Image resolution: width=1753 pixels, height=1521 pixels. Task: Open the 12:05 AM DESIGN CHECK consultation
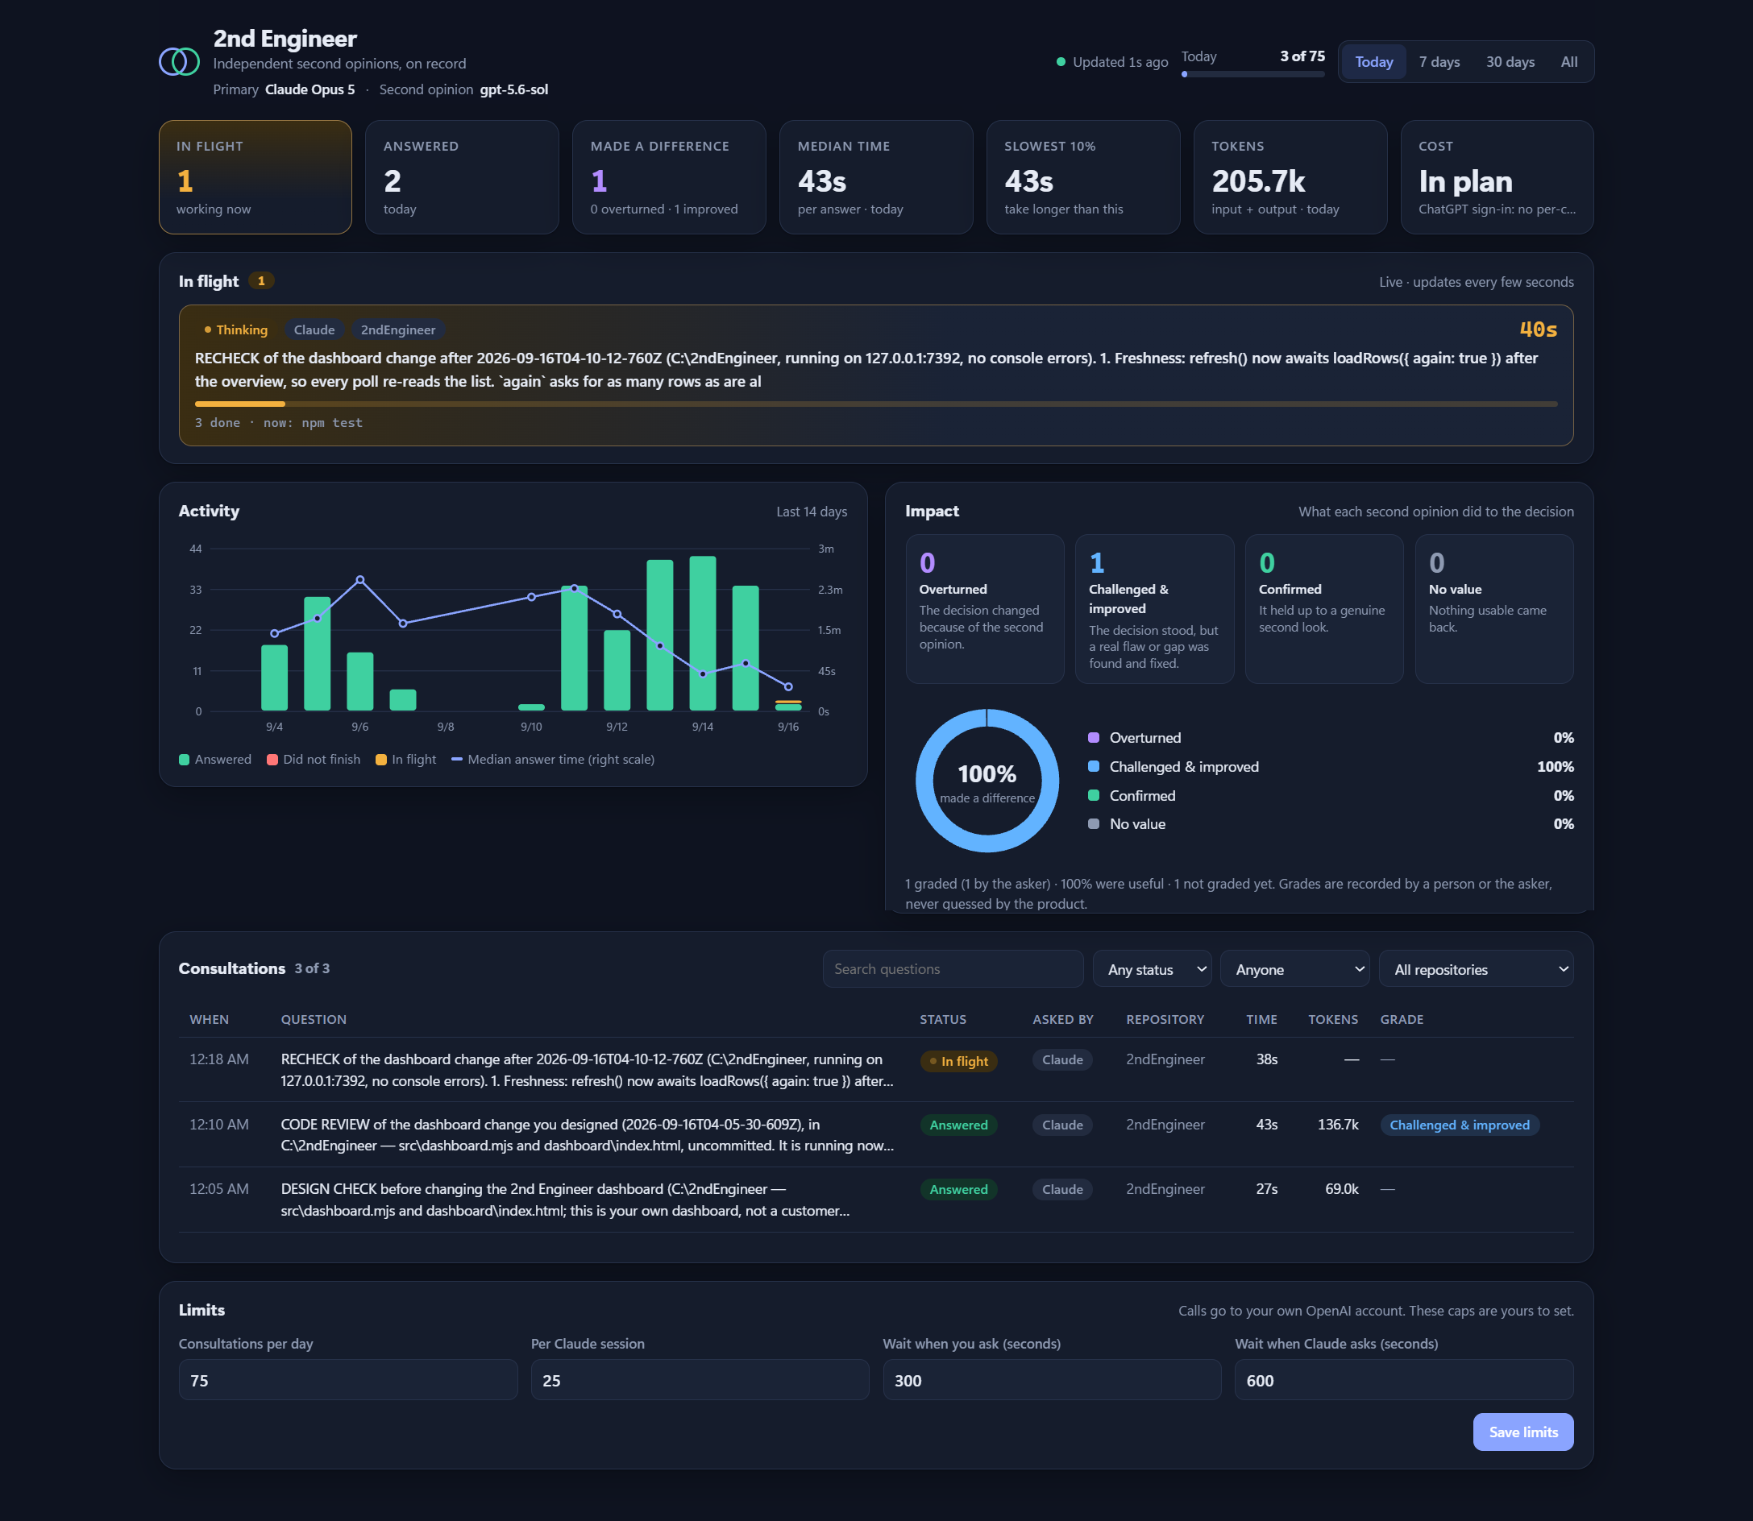point(875,1200)
